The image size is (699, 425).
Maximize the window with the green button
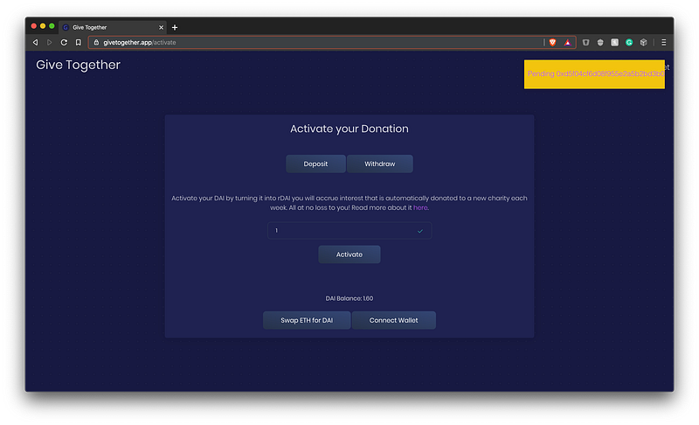tap(52, 26)
